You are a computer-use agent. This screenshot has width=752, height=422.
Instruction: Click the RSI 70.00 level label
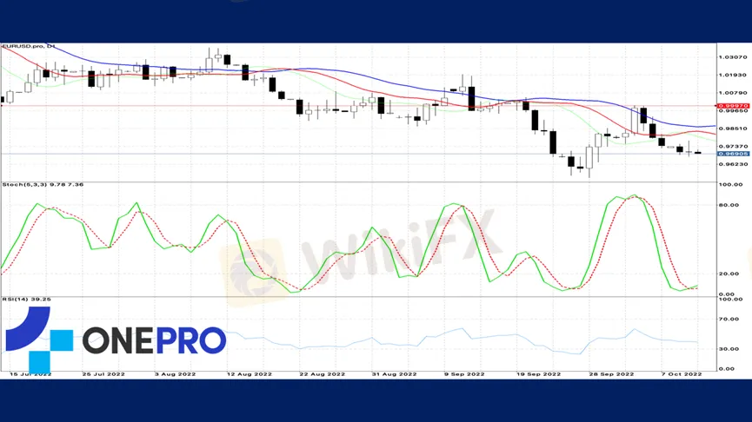pyautogui.click(x=729, y=320)
